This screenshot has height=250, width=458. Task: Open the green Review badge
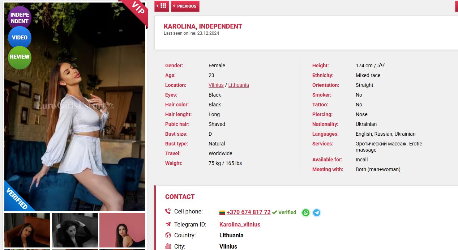[20, 57]
